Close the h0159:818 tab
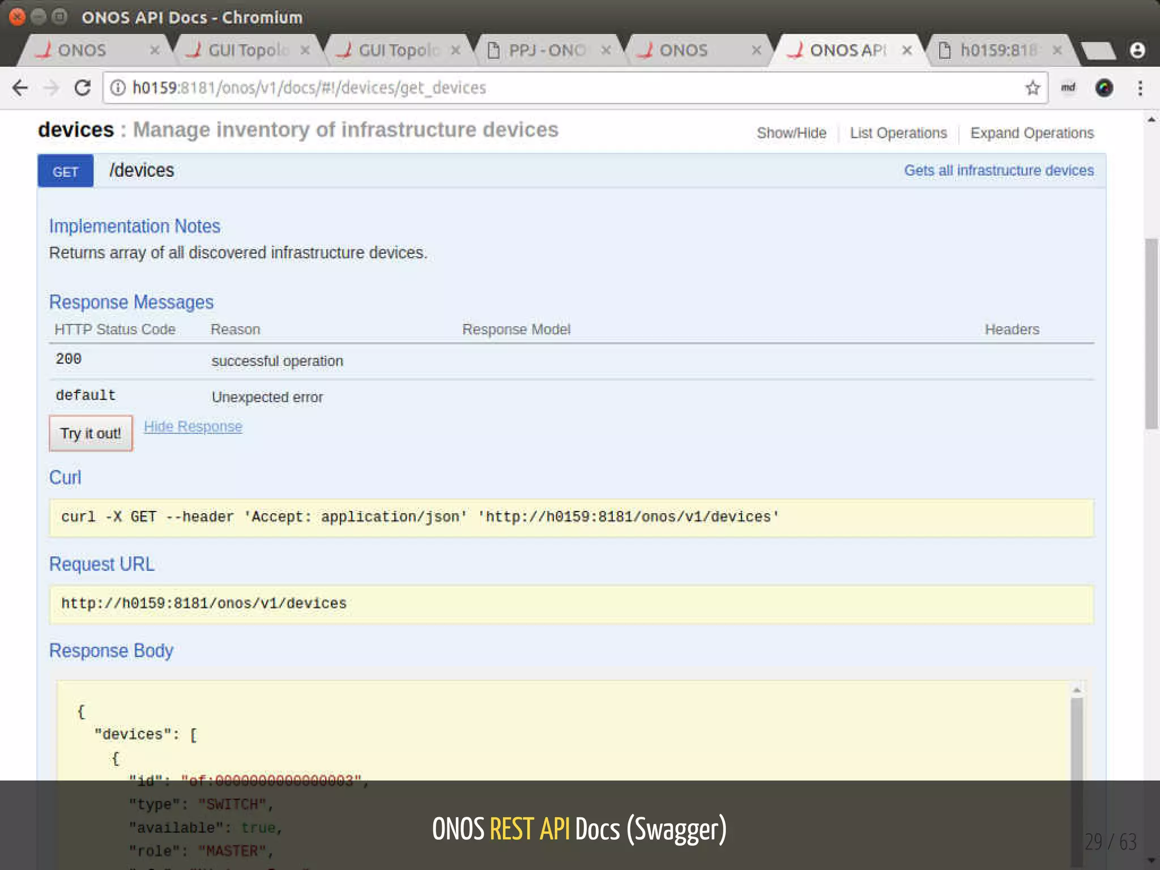 1057,50
